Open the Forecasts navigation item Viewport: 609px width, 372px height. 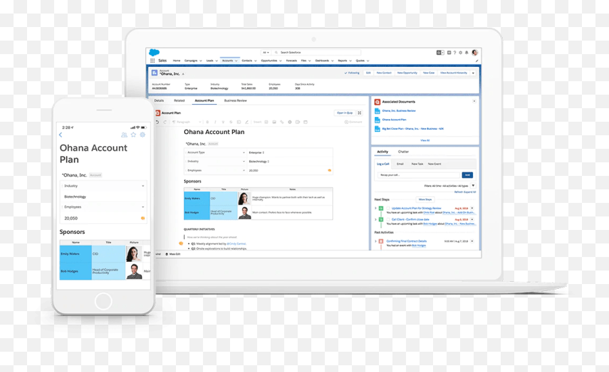coord(291,61)
